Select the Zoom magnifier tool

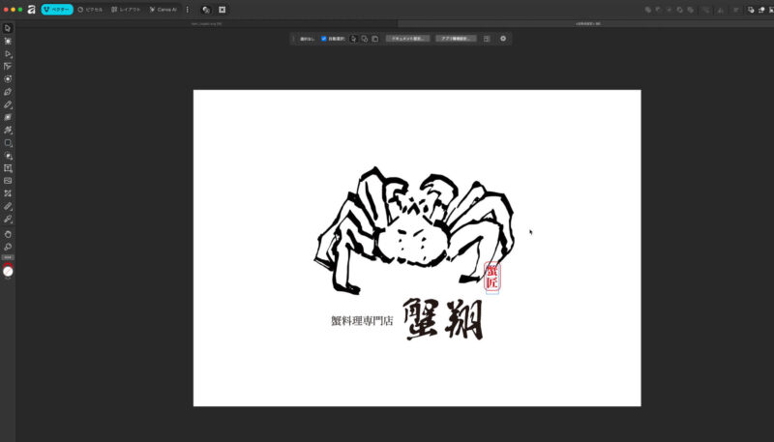click(8, 248)
